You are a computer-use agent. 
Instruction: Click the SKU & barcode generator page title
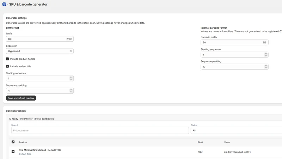tap(28, 4)
